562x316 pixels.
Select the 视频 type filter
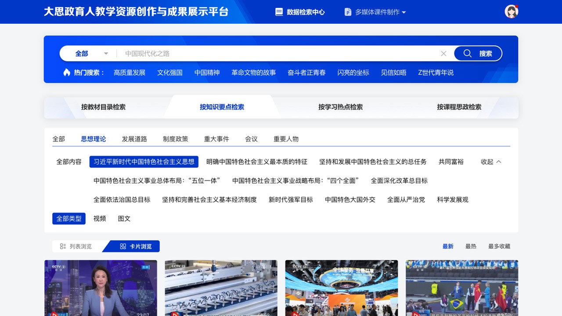100,219
